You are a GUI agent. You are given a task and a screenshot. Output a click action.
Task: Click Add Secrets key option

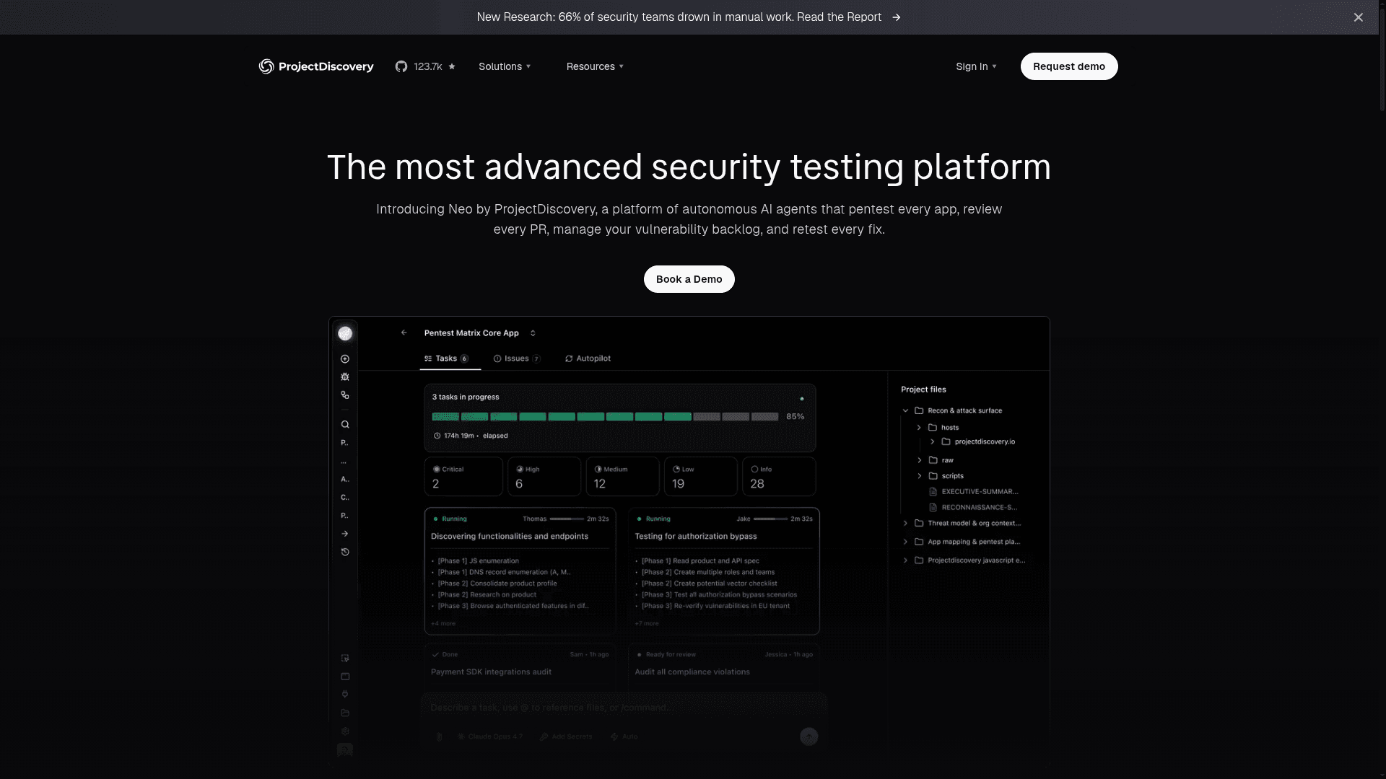coord(567,736)
